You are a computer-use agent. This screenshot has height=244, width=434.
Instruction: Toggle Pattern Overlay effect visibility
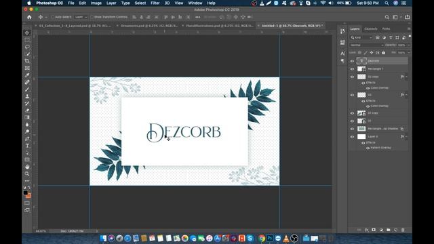click(x=368, y=148)
